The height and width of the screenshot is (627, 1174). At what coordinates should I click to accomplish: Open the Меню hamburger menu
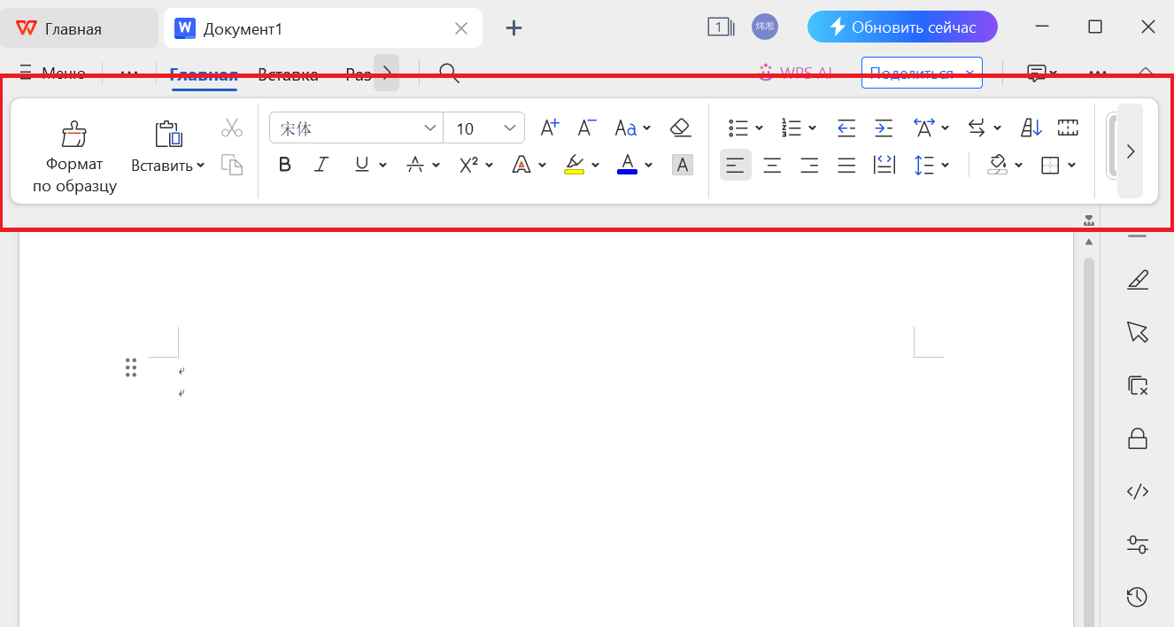point(51,74)
